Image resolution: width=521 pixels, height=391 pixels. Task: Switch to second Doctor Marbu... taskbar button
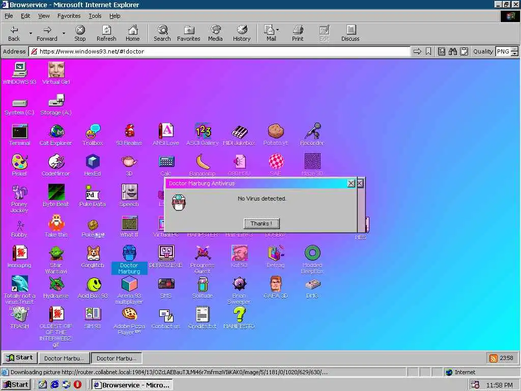coord(117,358)
